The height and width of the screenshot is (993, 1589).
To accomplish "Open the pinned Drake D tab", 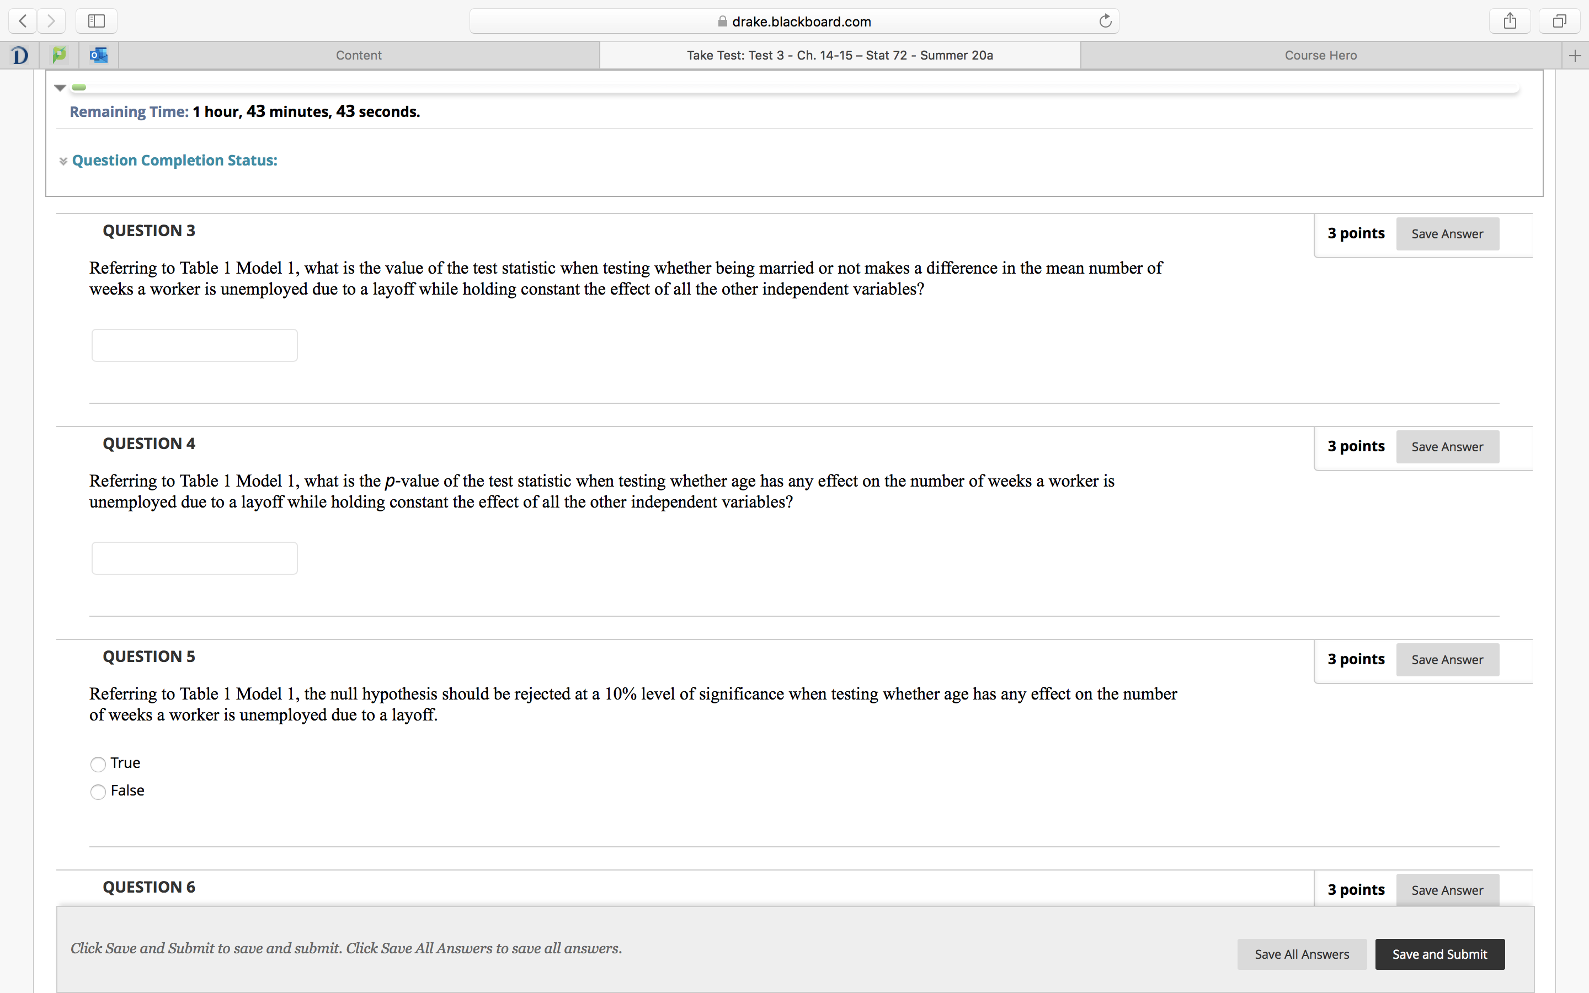I will point(20,55).
